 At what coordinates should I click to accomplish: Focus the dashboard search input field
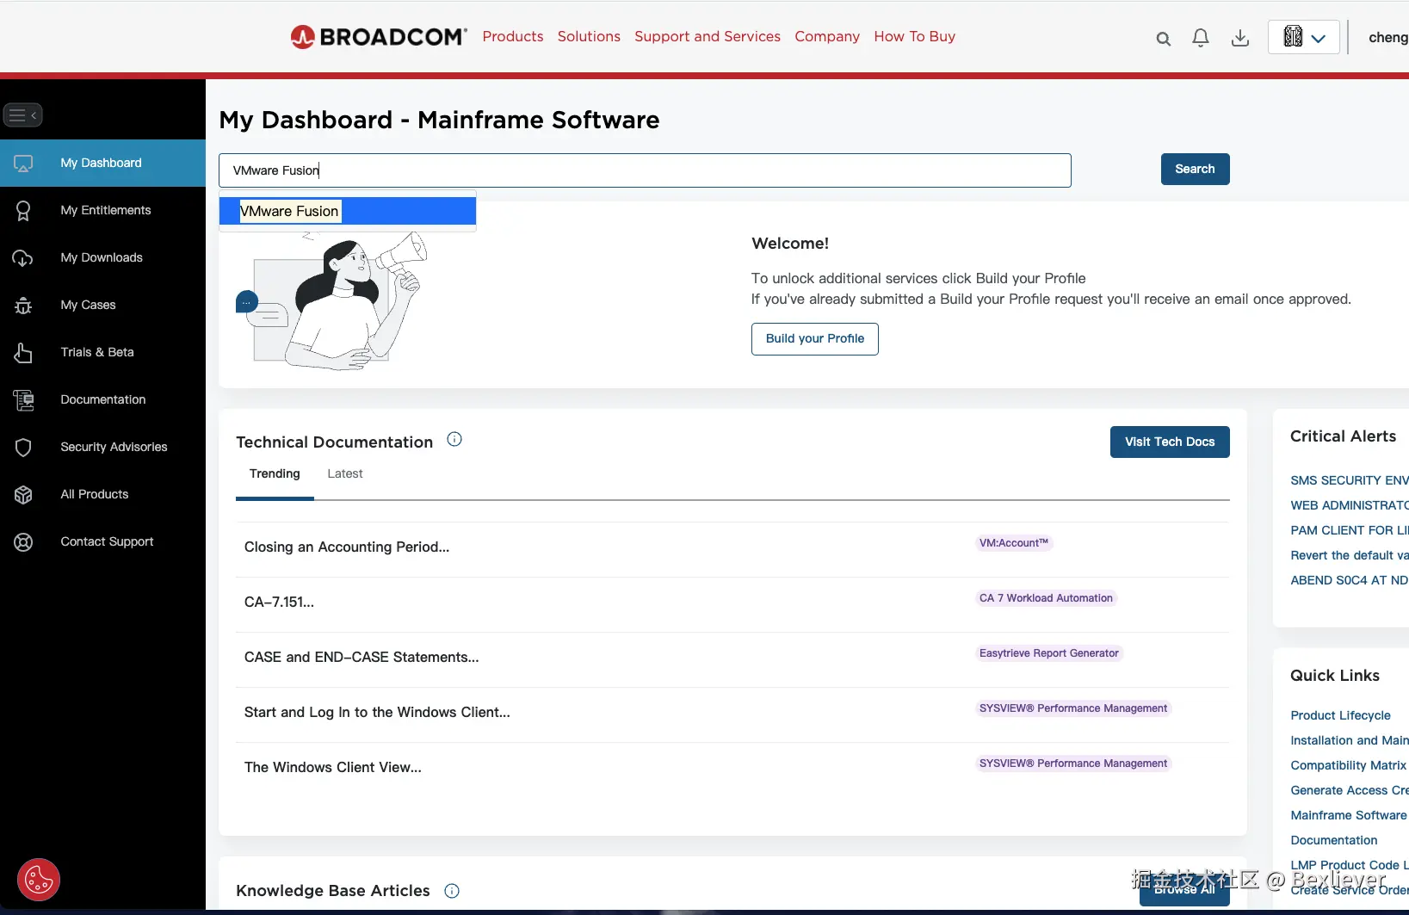(645, 170)
